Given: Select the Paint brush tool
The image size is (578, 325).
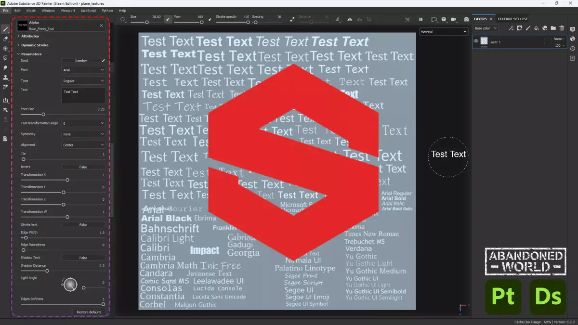Looking at the screenshot, I should click(5, 29).
